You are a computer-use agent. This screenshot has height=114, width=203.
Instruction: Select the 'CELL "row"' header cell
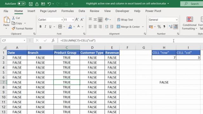coord(164,53)
